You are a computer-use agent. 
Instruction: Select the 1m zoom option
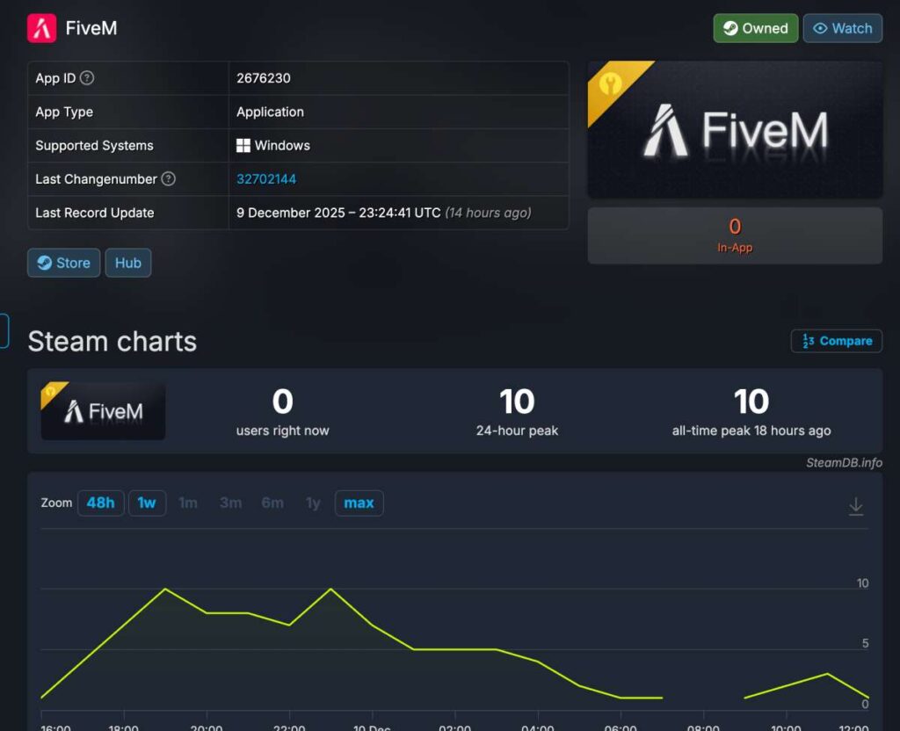point(188,503)
